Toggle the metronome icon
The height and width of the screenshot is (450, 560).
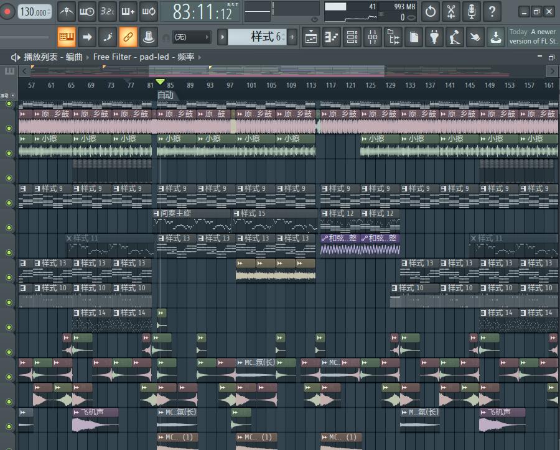tap(67, 11)
